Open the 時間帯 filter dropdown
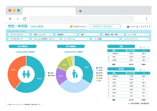 [113, 34]
